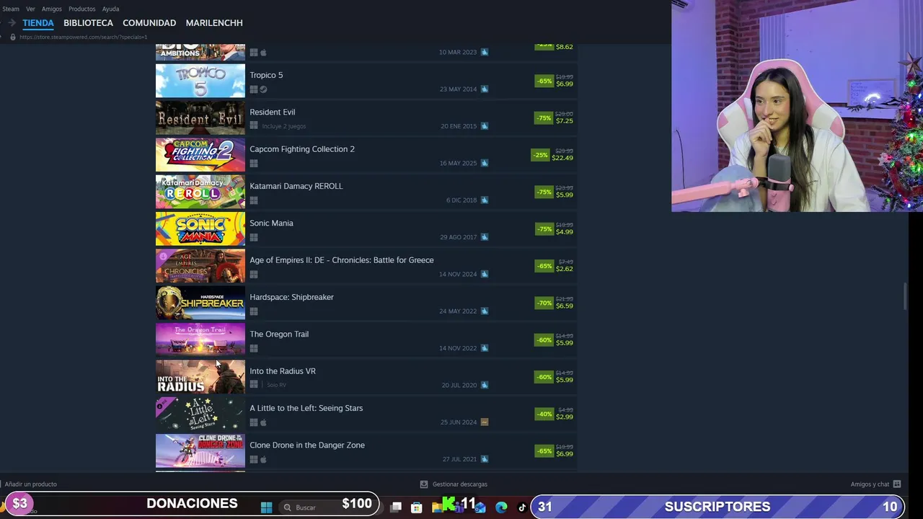Image resolution: width=923 pixels, height=519 pixels.
Task: Open Amigos y chat
Action: click(x=875, y=484)
